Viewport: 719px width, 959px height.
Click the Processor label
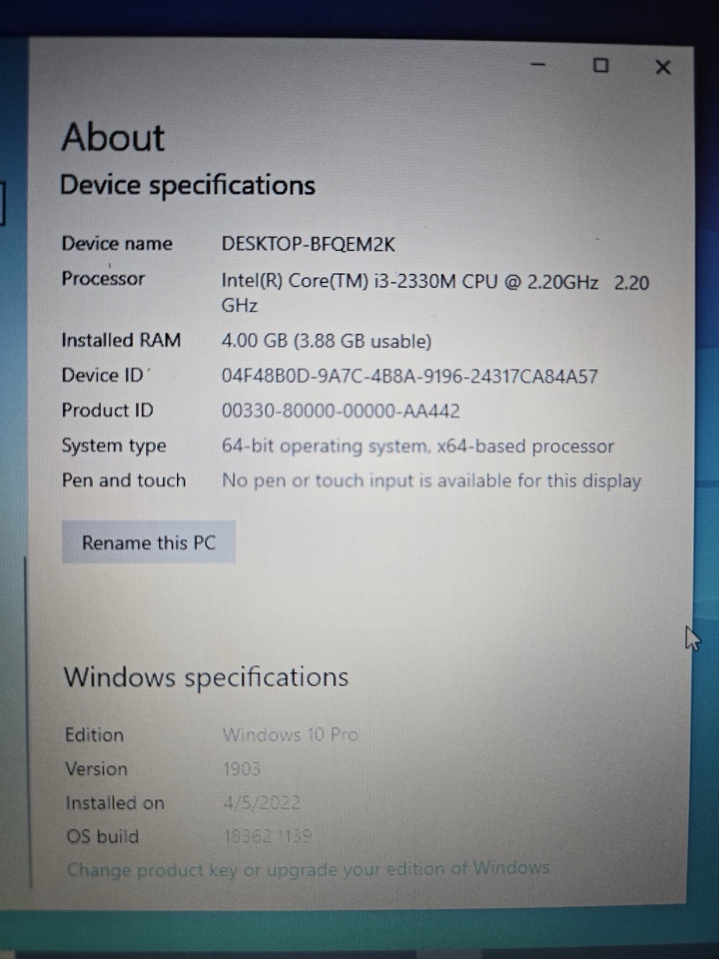[103, 279]
